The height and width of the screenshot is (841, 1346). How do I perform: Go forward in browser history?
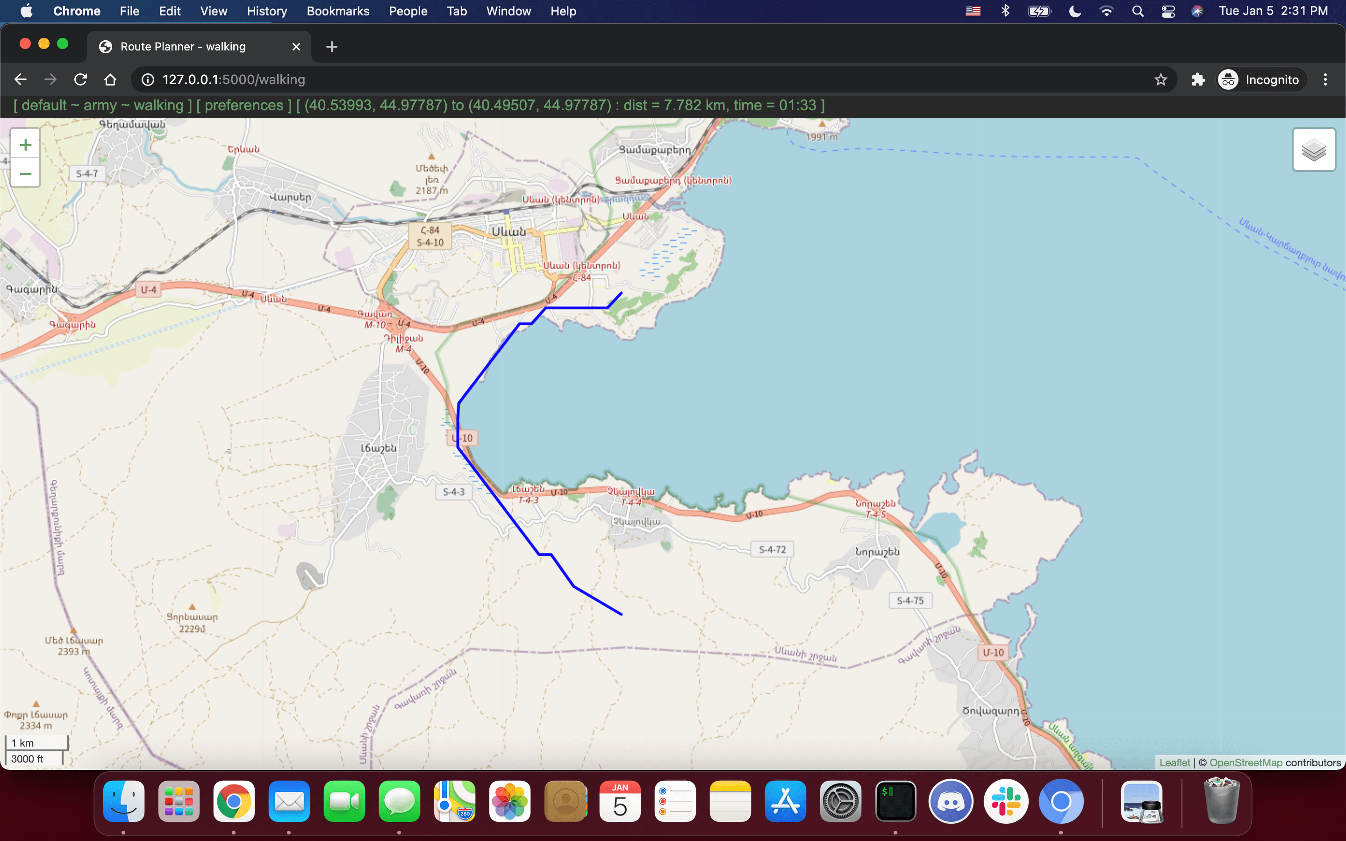(x=50, y=79)
